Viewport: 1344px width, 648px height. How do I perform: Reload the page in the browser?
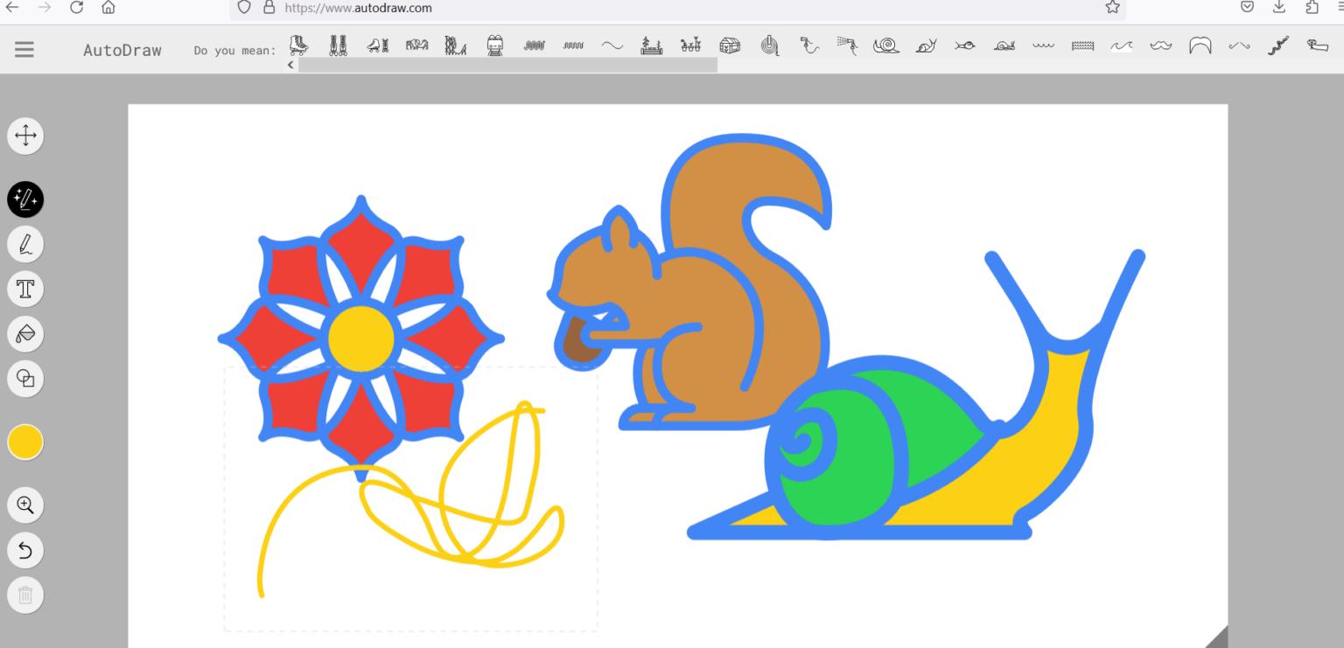76,8
